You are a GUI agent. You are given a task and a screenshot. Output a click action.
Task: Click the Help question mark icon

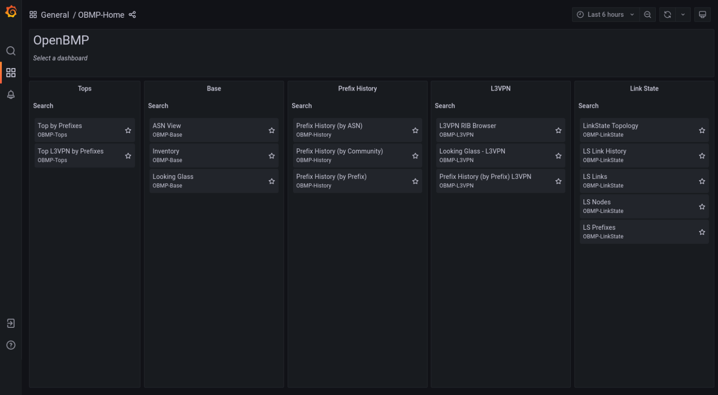[x=11, y=345]
